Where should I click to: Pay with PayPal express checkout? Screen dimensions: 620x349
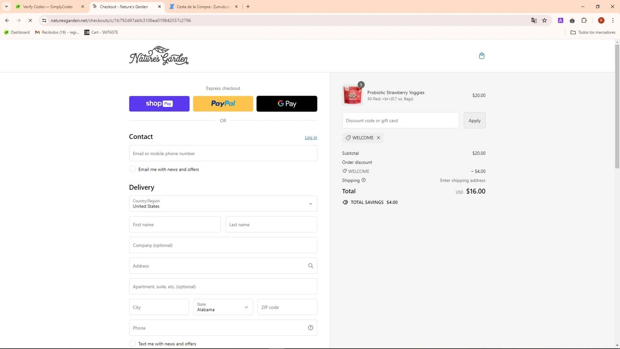coord(223,104)
